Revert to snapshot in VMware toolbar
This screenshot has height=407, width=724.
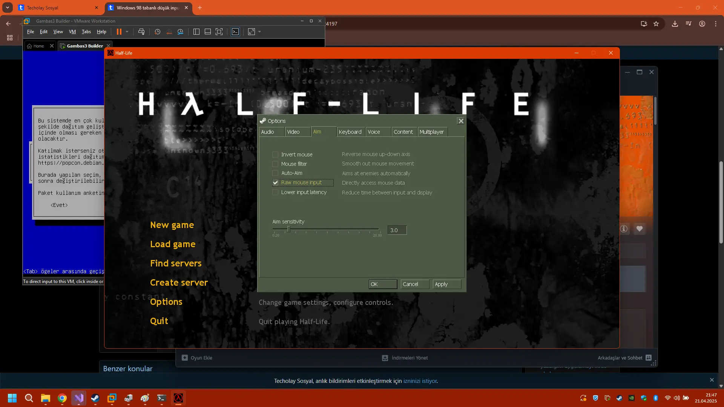169,32
